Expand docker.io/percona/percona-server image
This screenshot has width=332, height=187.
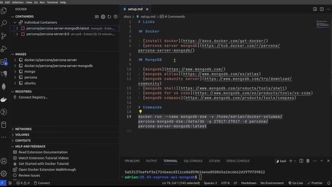pos(15,60)
